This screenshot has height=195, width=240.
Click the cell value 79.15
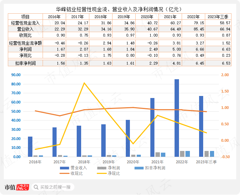199,23
